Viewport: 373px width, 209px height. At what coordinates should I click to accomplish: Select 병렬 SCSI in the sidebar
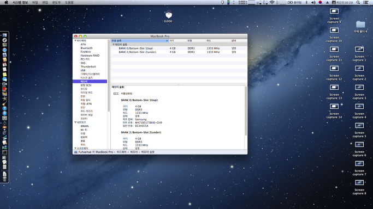click(x=86, y=85)
